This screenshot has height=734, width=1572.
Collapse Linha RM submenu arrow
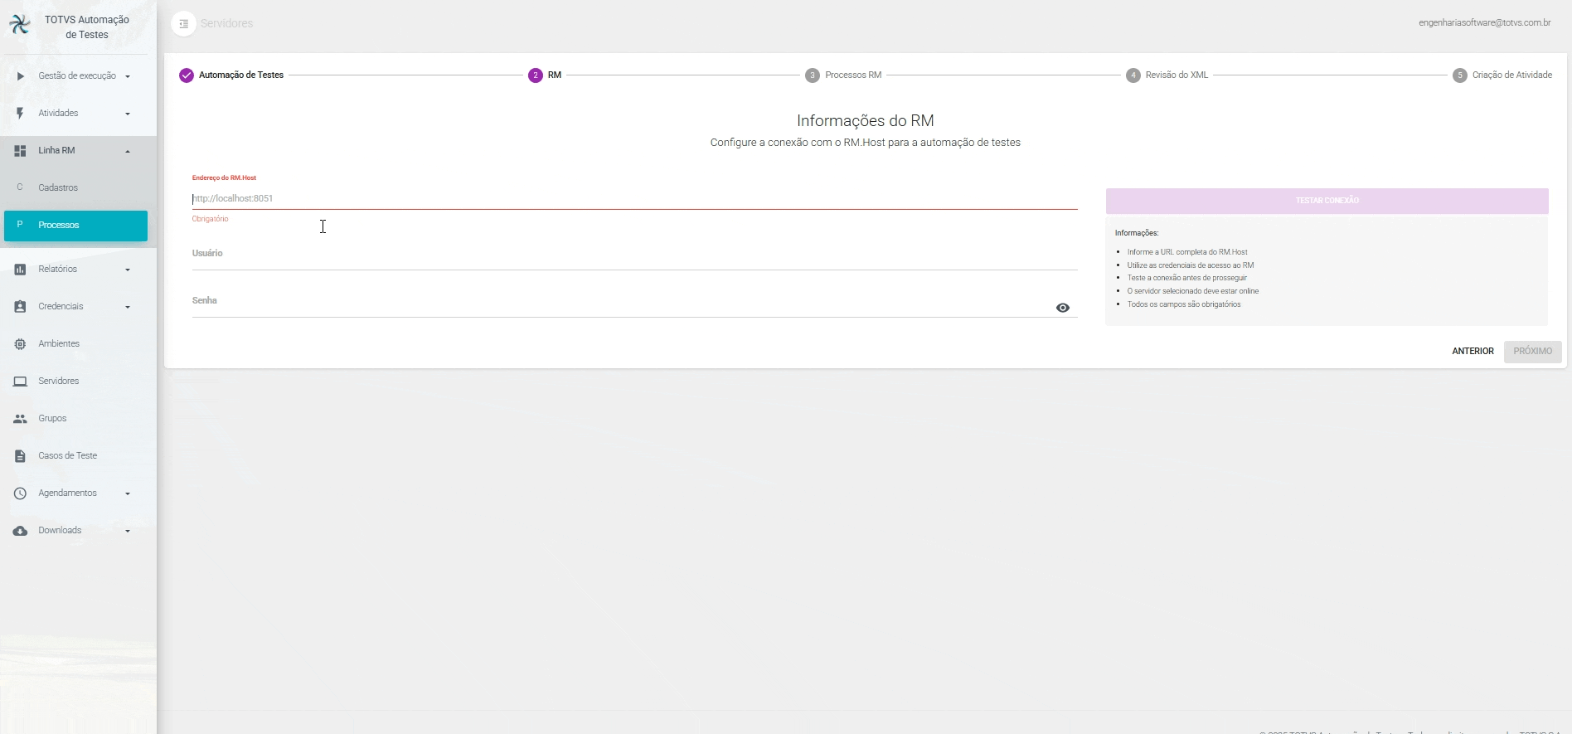pyautogui.click(x=128, y=151)
